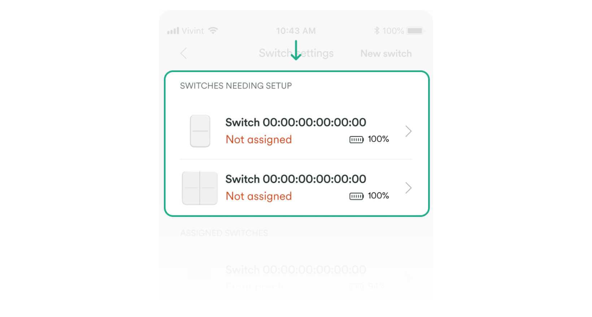Viewport: 592px width, 317px height.
Task: Tap the "SWITCHES NEEDING SETUP" section header
Action: tap(236, 86)
